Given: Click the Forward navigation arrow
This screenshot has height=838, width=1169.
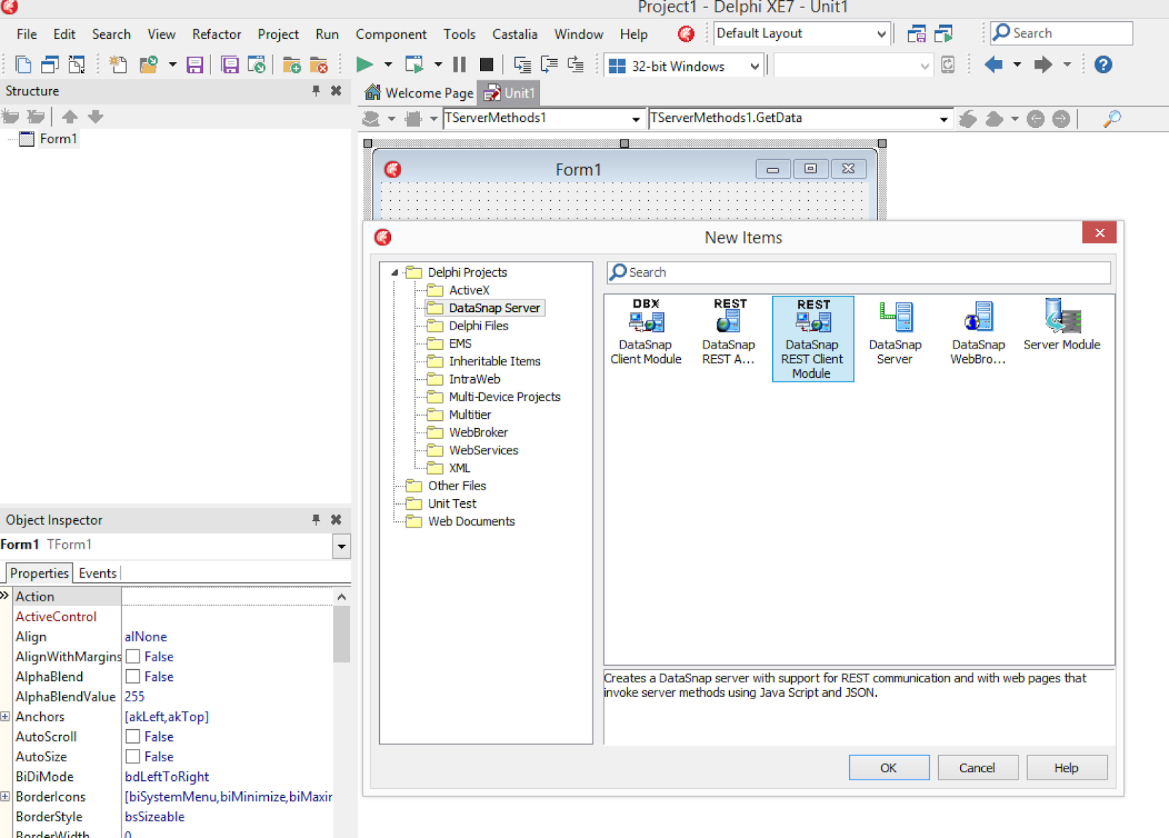Looking at the screenshot, I should coord(1043,65).
